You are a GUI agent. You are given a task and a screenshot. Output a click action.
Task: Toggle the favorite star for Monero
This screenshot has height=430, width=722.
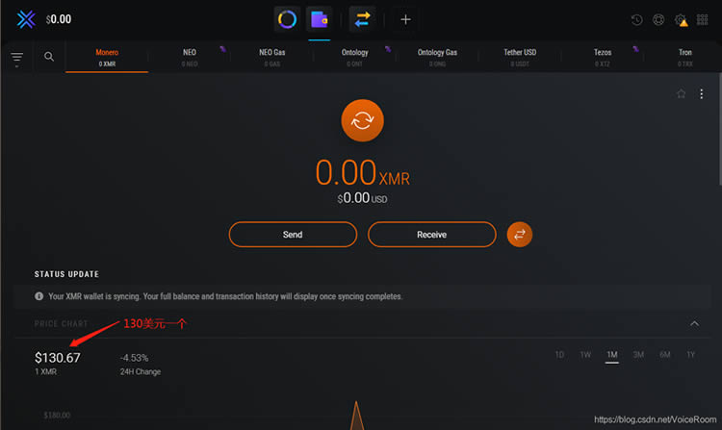[x=682, y=93]
